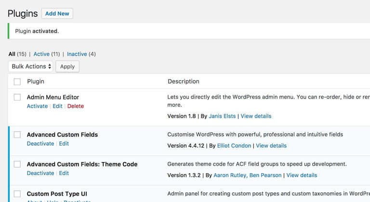Image resolution: width=370 pixels, height=202 pixels.
Task: View details for Advanced Custom Fields
Action: [x=271, y=146]
